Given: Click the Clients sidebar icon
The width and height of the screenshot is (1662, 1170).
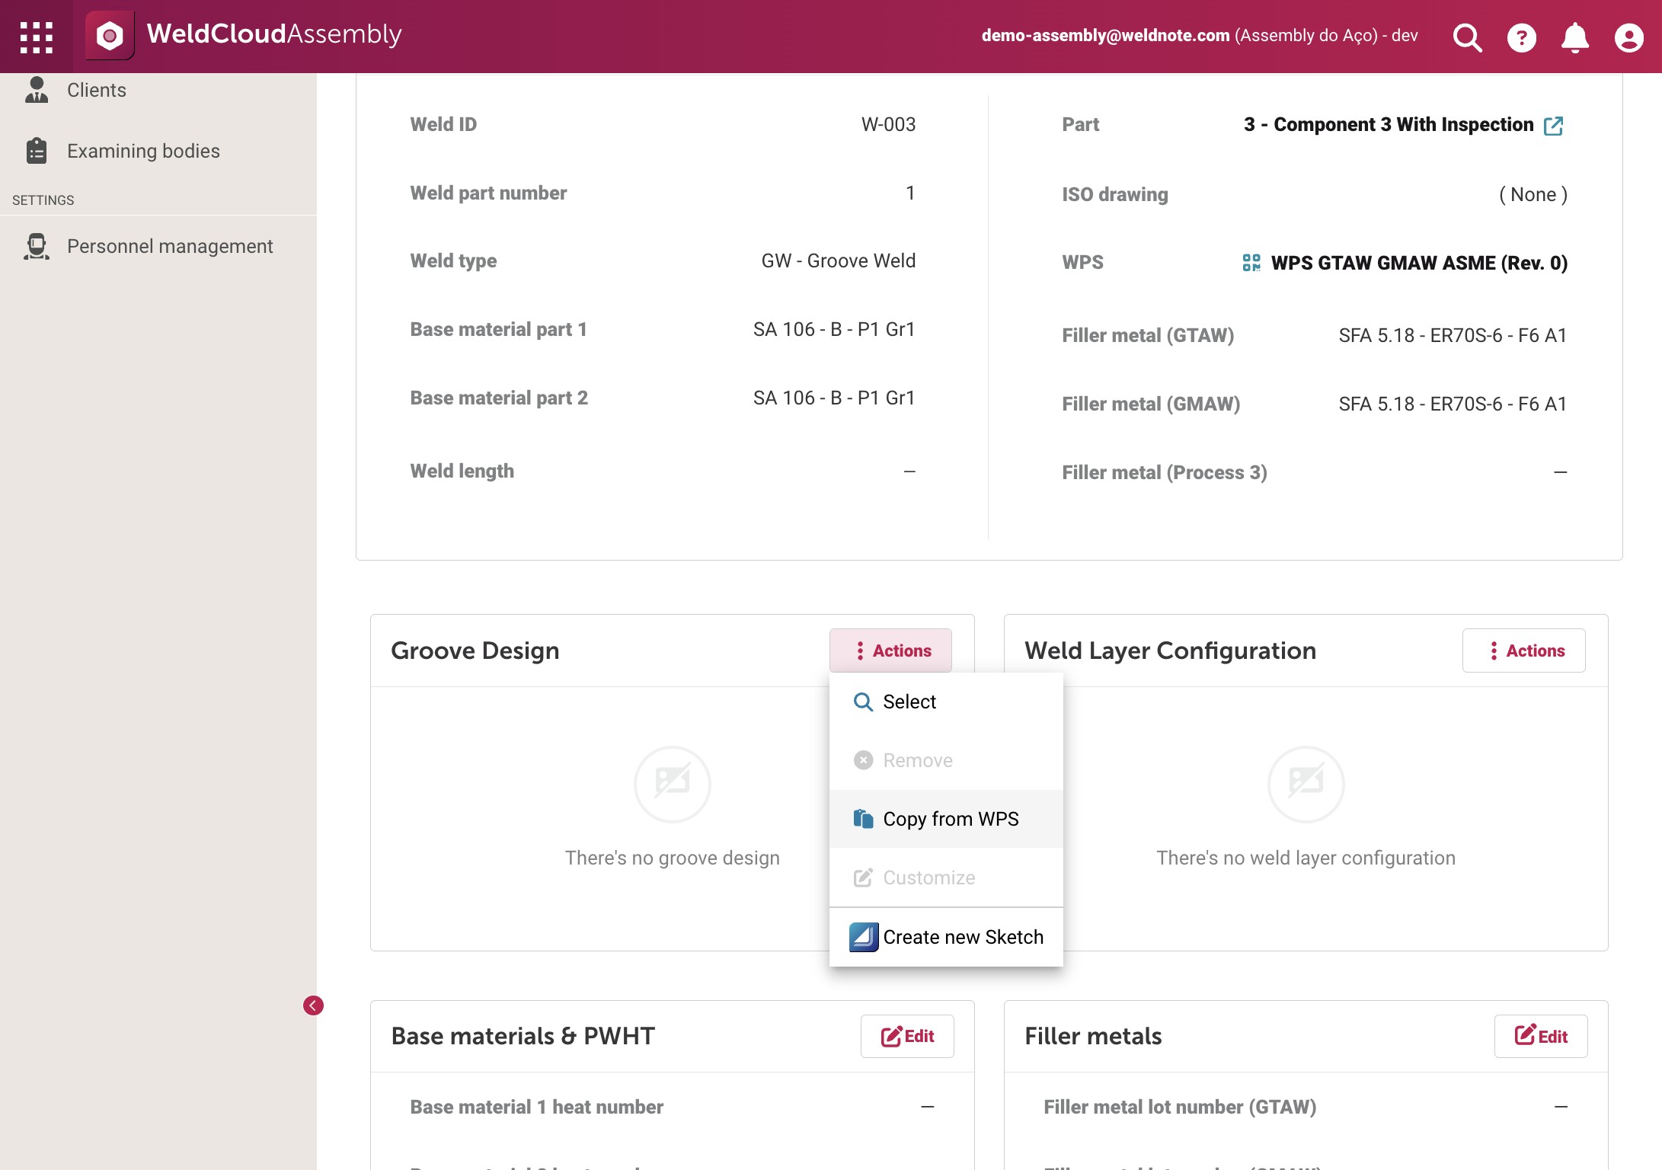Looking at the screenshot, I should [36, 90].
